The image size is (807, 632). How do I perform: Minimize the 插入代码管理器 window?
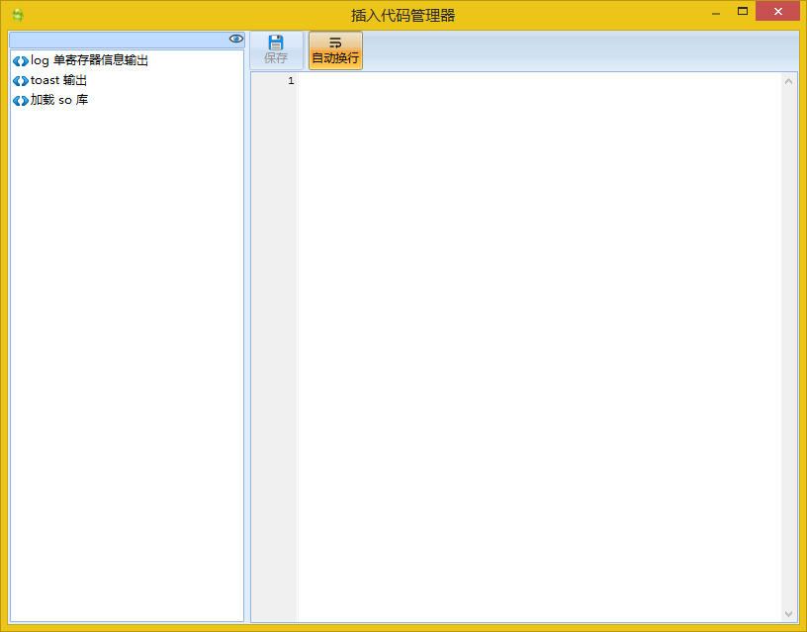pos(716,14)
